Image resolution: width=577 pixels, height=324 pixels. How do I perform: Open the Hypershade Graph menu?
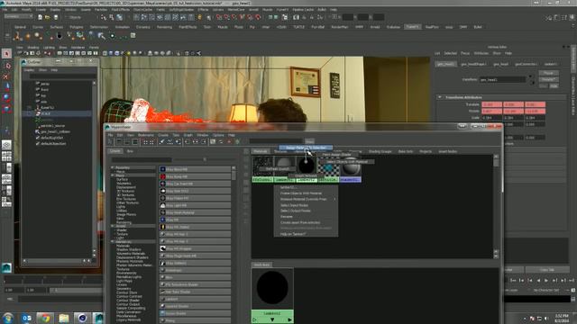pos(188,135)
